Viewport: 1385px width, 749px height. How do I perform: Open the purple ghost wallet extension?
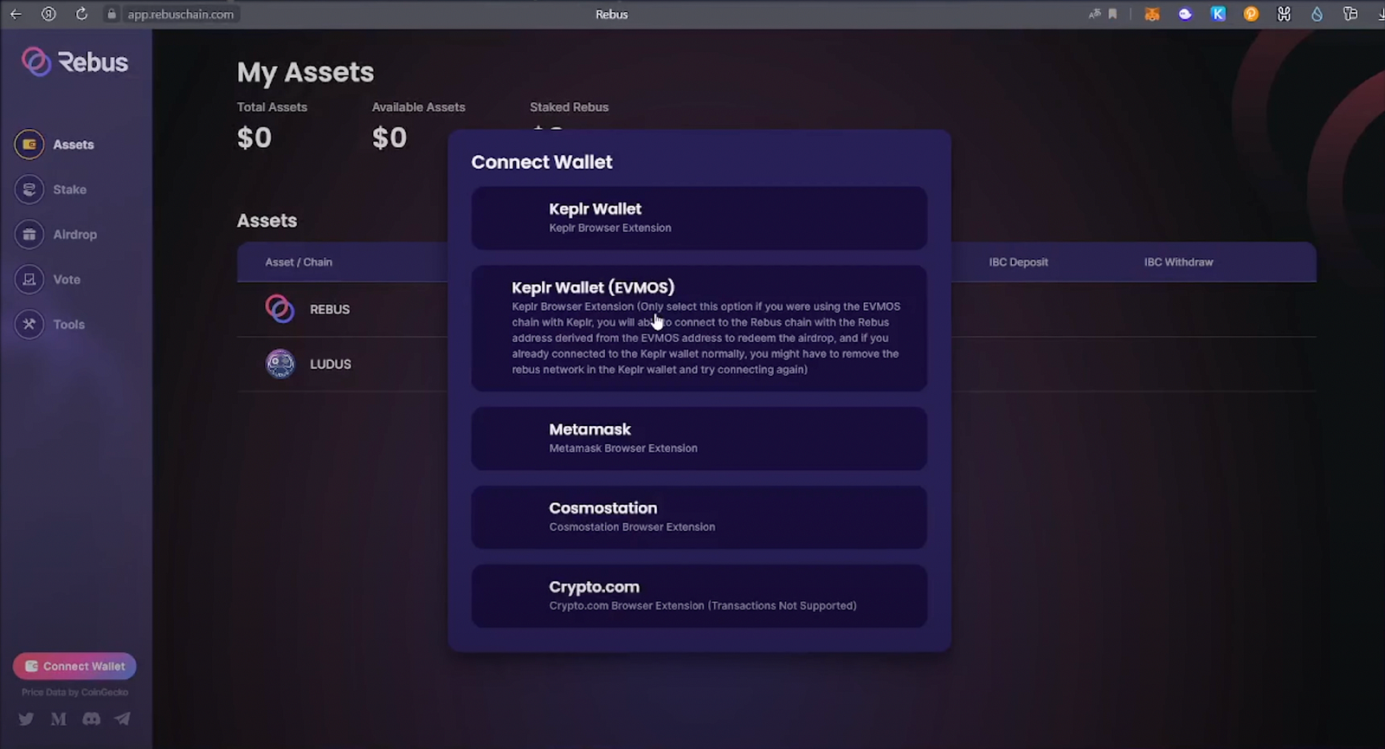pos(1185,14)
